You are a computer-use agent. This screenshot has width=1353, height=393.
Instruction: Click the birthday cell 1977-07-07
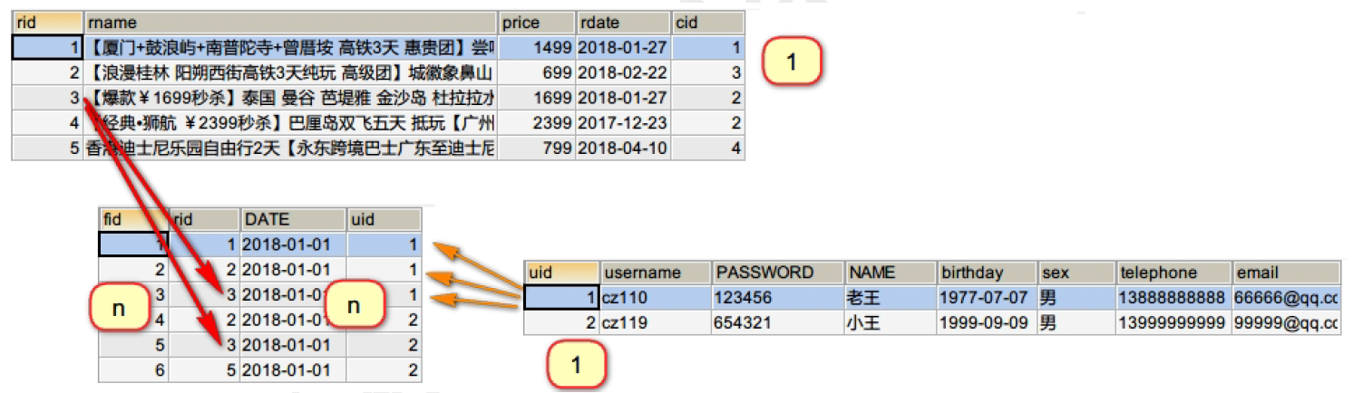[x=987, y=297]
